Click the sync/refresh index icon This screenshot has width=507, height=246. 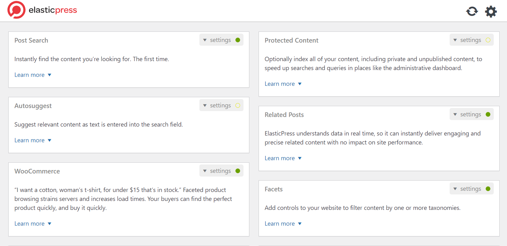click(x=472, y=11)
